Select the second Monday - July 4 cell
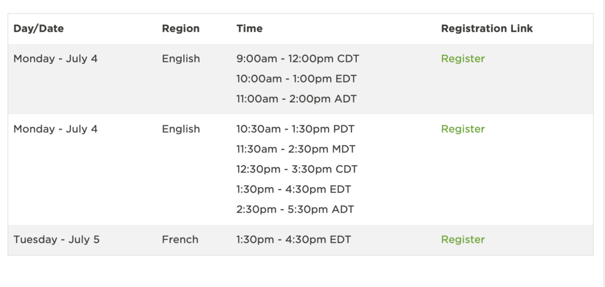The image size is (605, 287). (56, 129)
